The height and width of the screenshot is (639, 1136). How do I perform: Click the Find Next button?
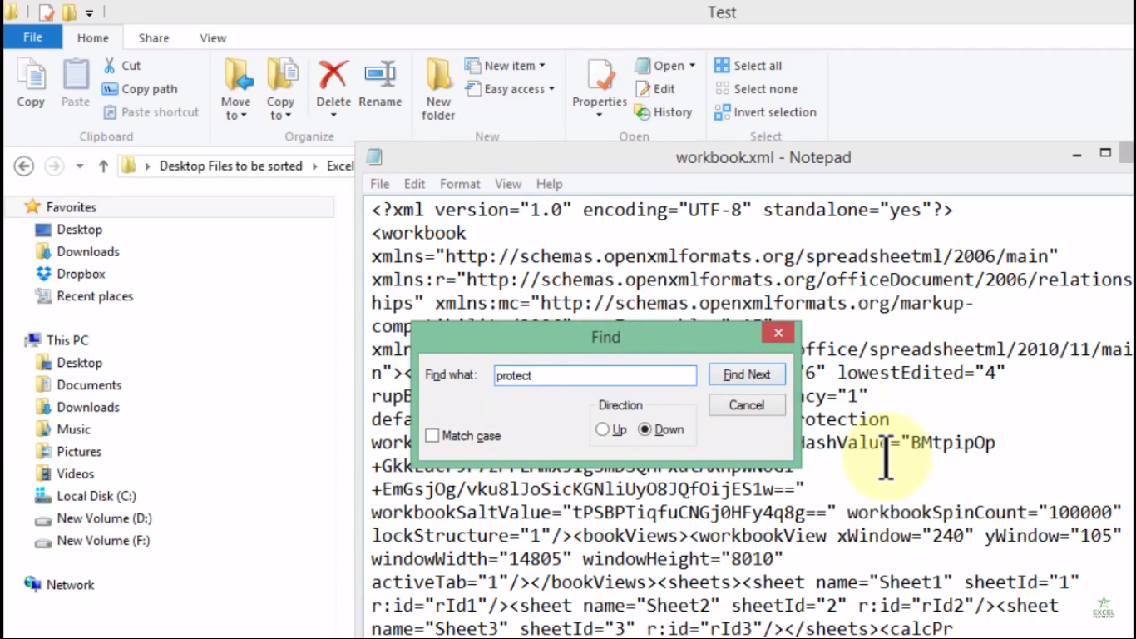pyautogui.click(x=747, y=374)
